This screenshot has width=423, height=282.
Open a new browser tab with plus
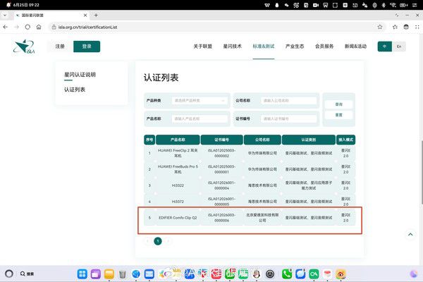point(96,16)
